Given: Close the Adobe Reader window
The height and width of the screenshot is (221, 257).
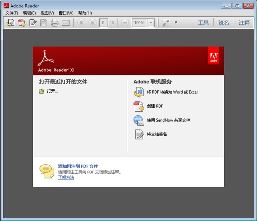Looking at the screenshot, I should click(x=248, y=6).
